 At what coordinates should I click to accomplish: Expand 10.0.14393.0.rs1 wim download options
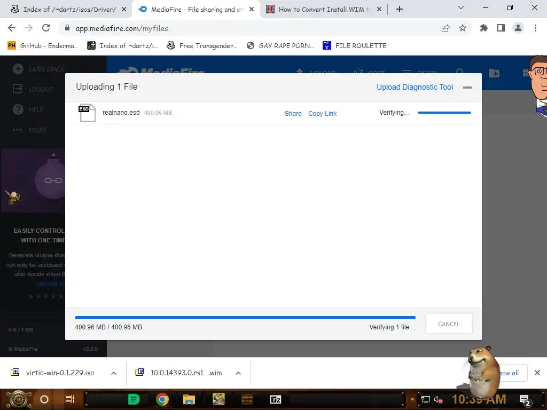(x=238, y=373)
